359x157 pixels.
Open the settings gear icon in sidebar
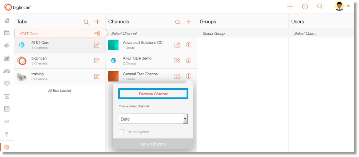7,147
